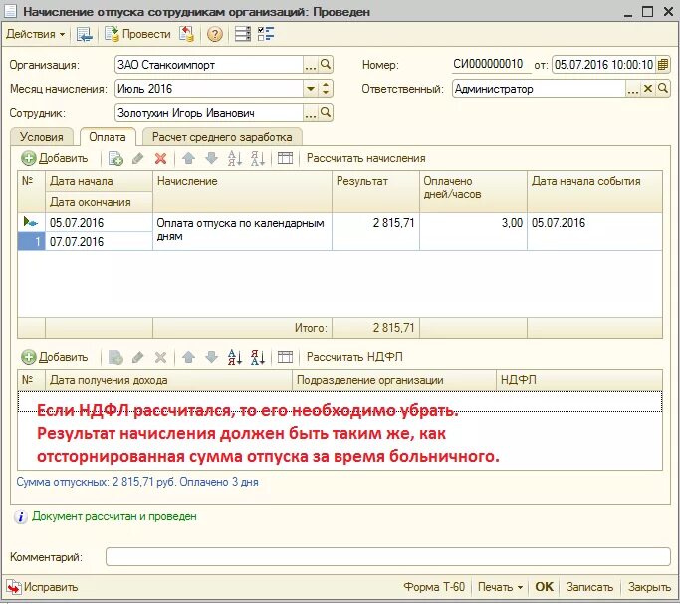Image resolution: width=680 pixels, height=604 pixels.
Task: Click the Месяц начисления spinner arrows
Action: tap(326, 89)
